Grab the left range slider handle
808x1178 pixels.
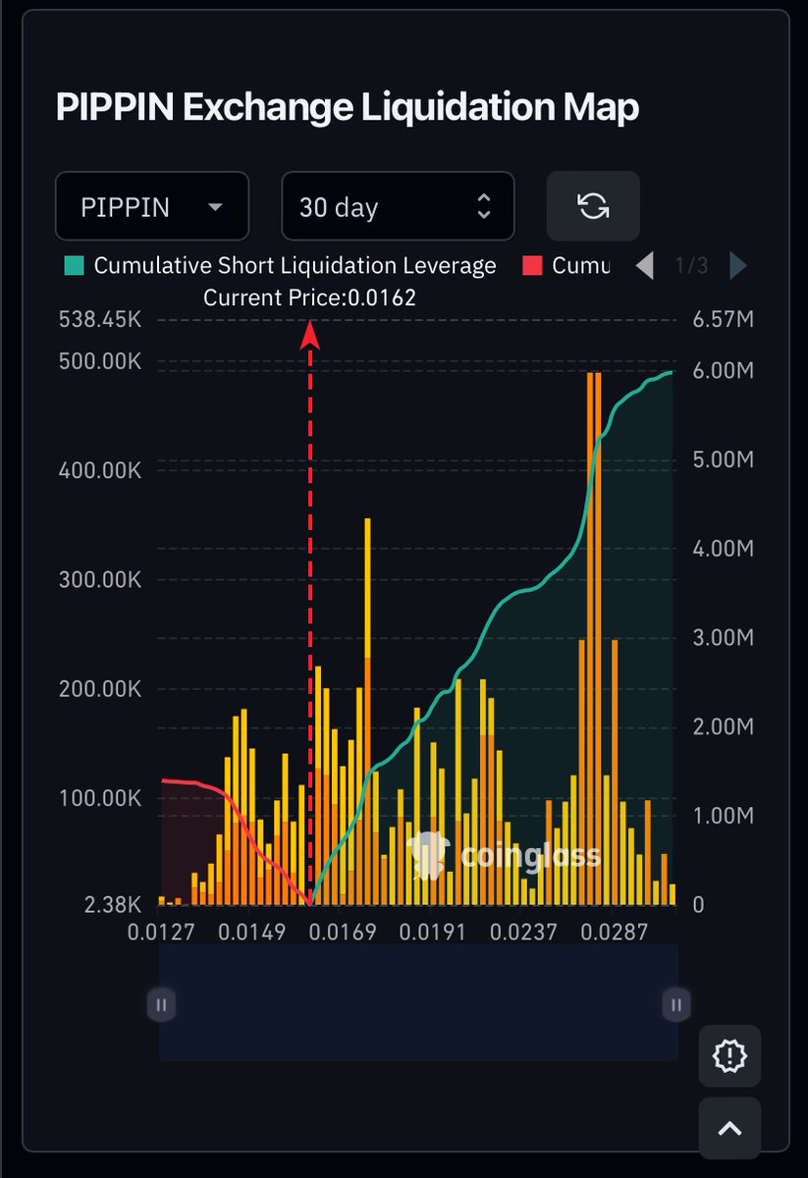[x=161, y=1004]
